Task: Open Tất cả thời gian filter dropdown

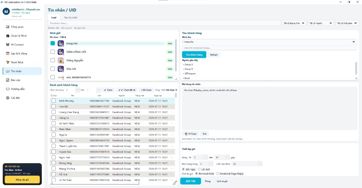Action: click(x=347, y=23)
